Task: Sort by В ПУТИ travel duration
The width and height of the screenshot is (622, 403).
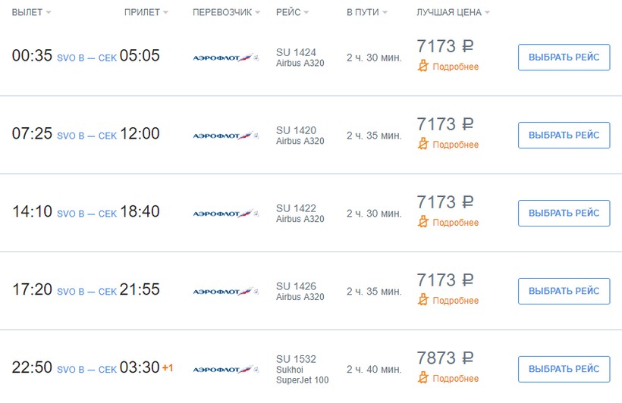Action: (366, 13)
